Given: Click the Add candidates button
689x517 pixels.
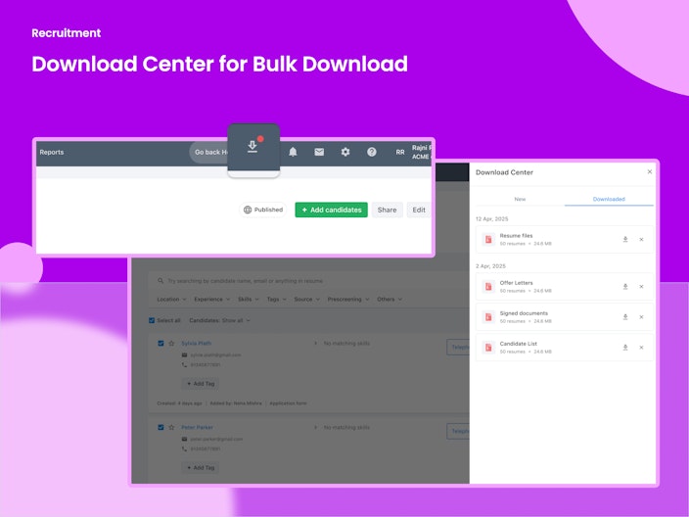Looking at the screenshot, I should 332,210.
